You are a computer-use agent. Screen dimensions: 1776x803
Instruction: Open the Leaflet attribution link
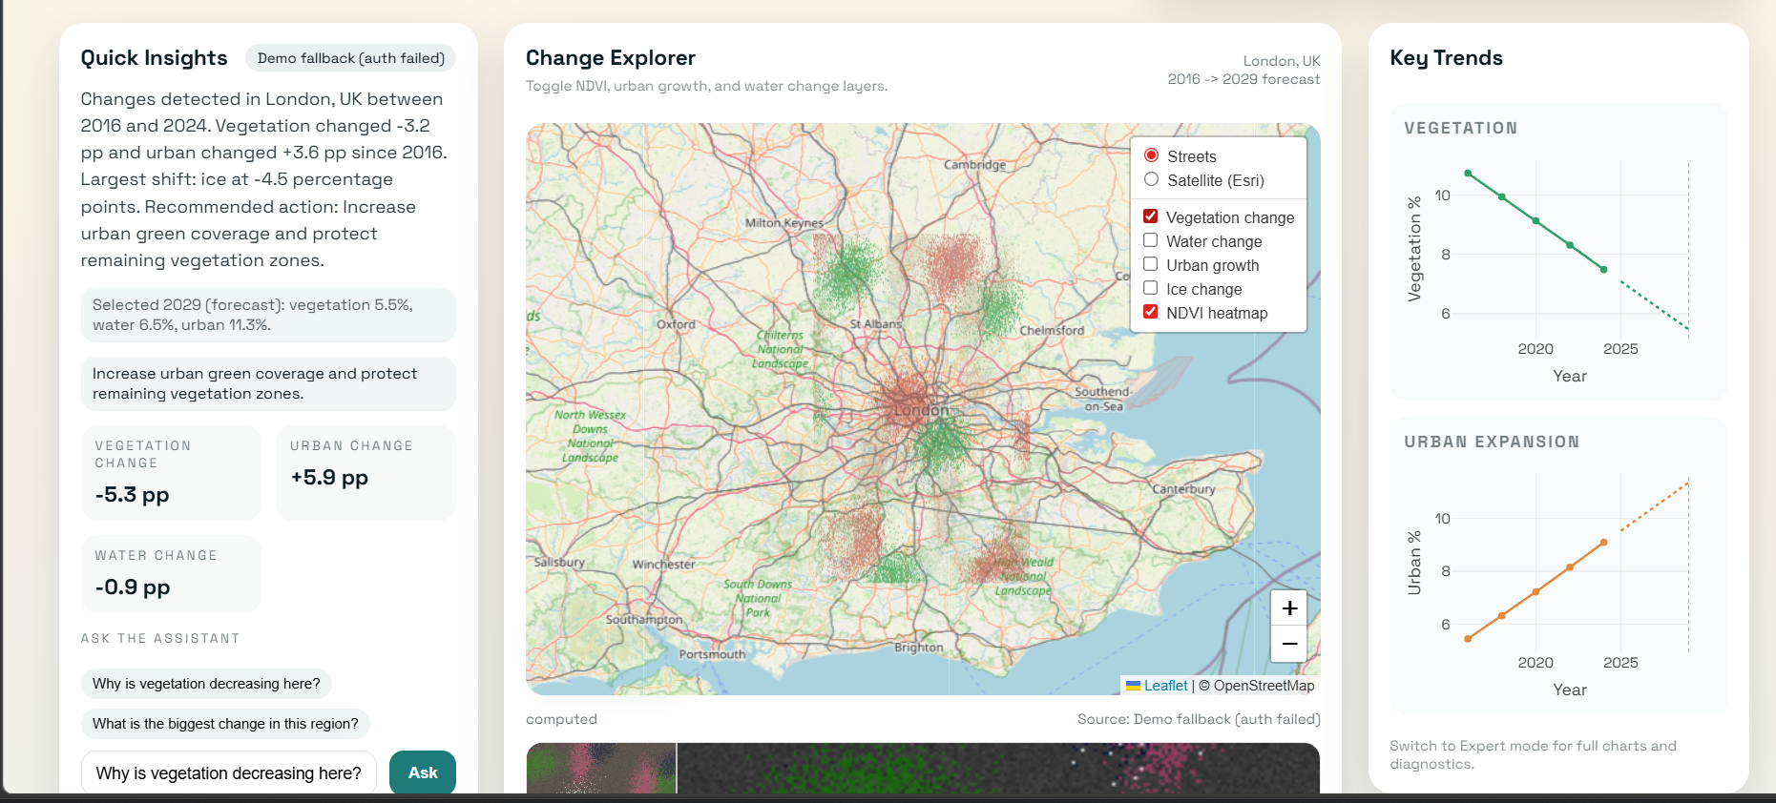click(x=1165, y=686)
